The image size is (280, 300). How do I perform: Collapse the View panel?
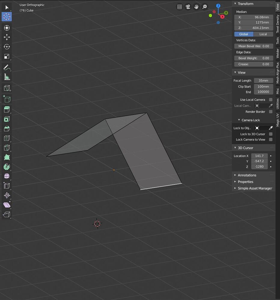tap(235, 72)
